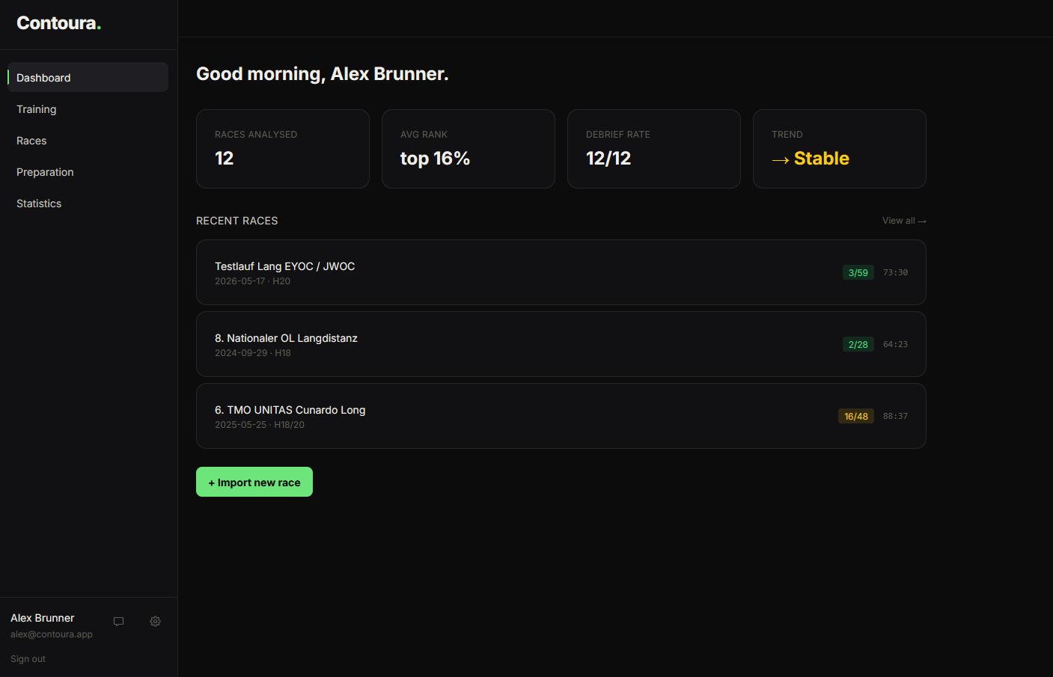Select the Avg Rank top 16% card
Viewport: 1053px width, 677px height.
[468, 149]
